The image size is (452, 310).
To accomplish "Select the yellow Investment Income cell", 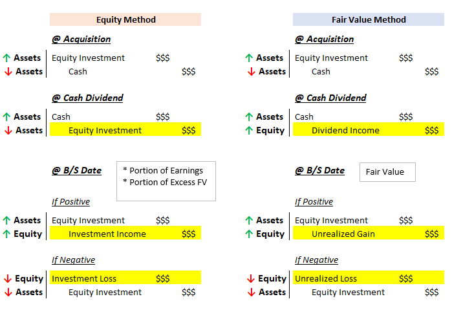I will pyautogui.click(x=125, y=234).
